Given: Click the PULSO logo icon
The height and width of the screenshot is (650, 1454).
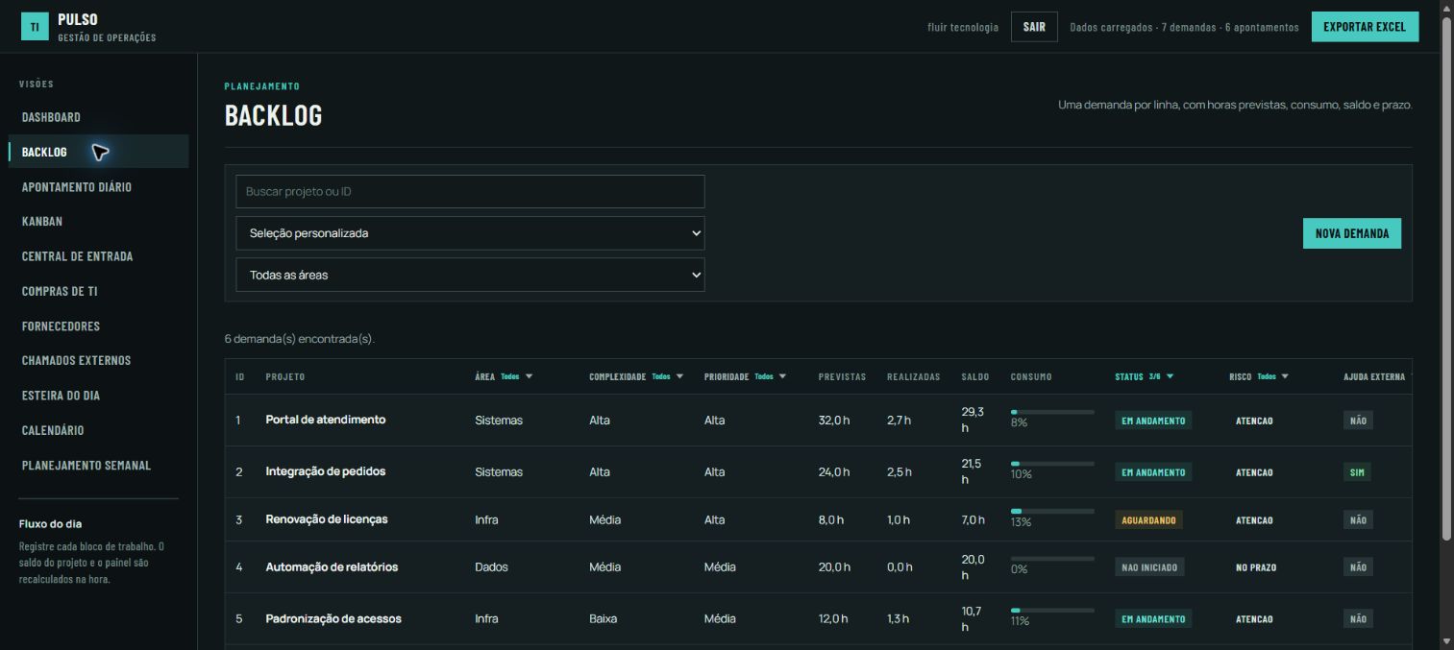Looking at the screenshot, I should click(35, 27).
